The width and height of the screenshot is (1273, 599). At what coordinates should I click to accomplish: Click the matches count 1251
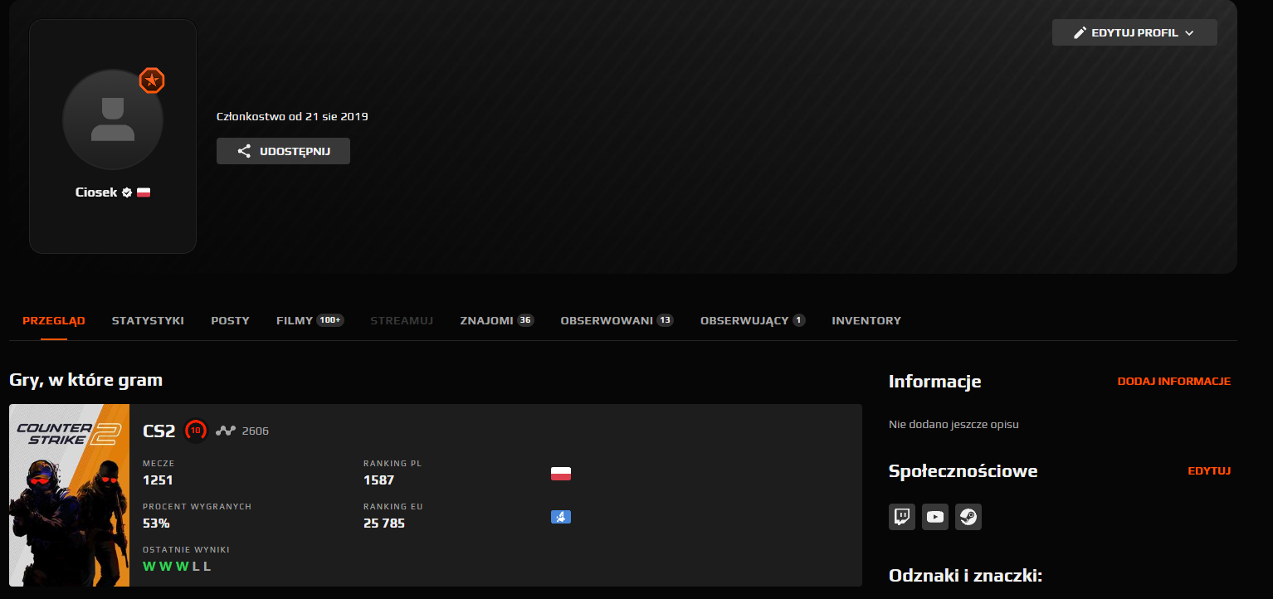[158, 480]
